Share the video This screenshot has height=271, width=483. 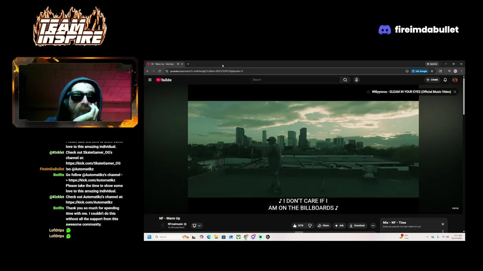(323, 225)
